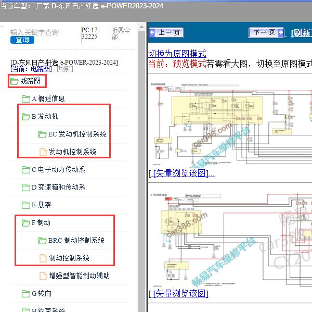Image resolution: width=312 pixels, height=312 pixels.
Task: Click document icon beside 制动控制系统
Action: click(43, 258)
